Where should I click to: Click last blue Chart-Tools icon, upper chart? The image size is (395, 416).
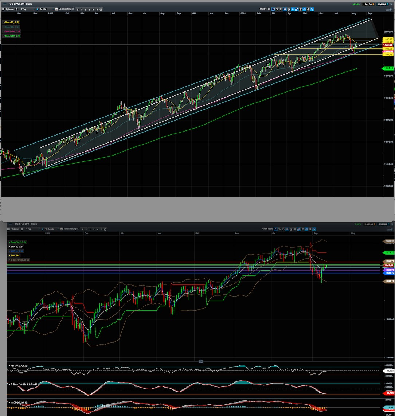[x=312, y=9]
